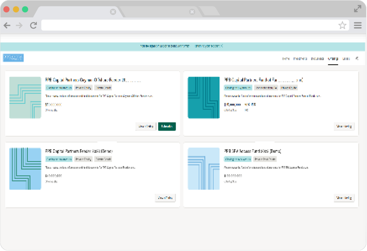This screenshot has height=251, width=367.
Task: Click the Cayman Offshore Feeder thumbnail
Action: click(25, 98)
